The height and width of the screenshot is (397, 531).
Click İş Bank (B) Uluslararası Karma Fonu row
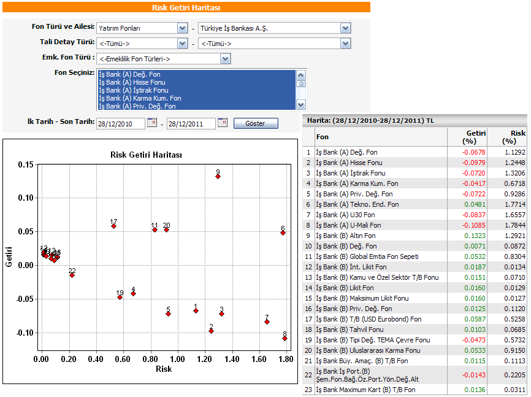pyautogui.click(x=414, y=350)
